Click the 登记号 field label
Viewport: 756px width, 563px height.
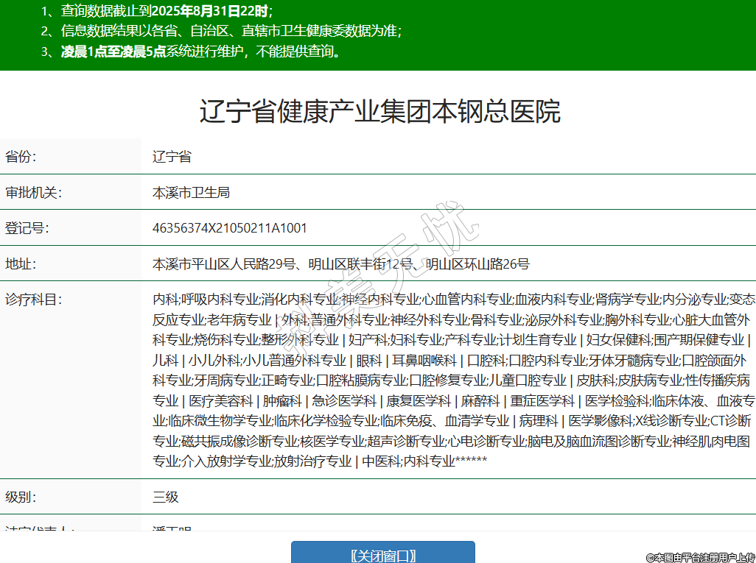[27, 228]
